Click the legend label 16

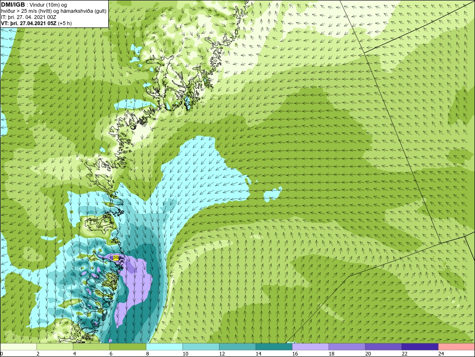[x=295, y=354]
